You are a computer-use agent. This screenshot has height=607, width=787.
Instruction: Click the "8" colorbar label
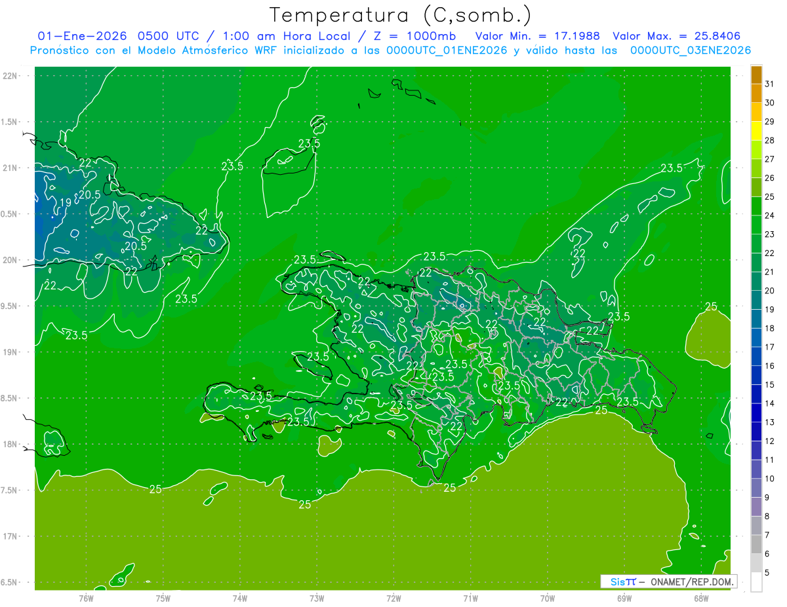tap(767, 516)
